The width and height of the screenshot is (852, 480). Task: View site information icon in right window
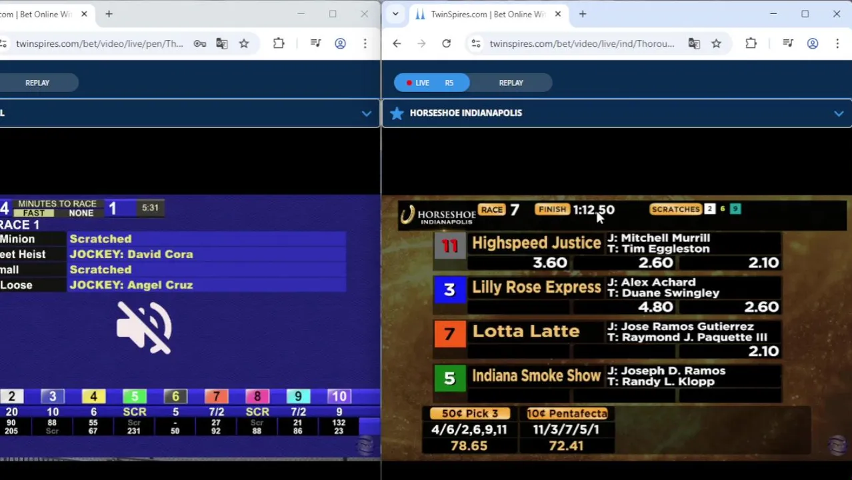click(475, 43)
